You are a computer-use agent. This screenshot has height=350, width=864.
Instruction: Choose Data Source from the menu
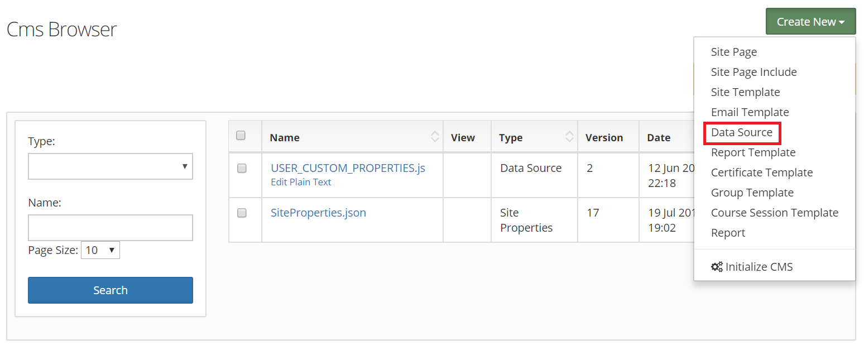tap(742, 132)
